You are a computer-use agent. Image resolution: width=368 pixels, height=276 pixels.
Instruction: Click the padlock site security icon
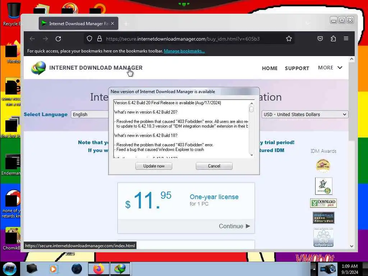coord(100,39)
